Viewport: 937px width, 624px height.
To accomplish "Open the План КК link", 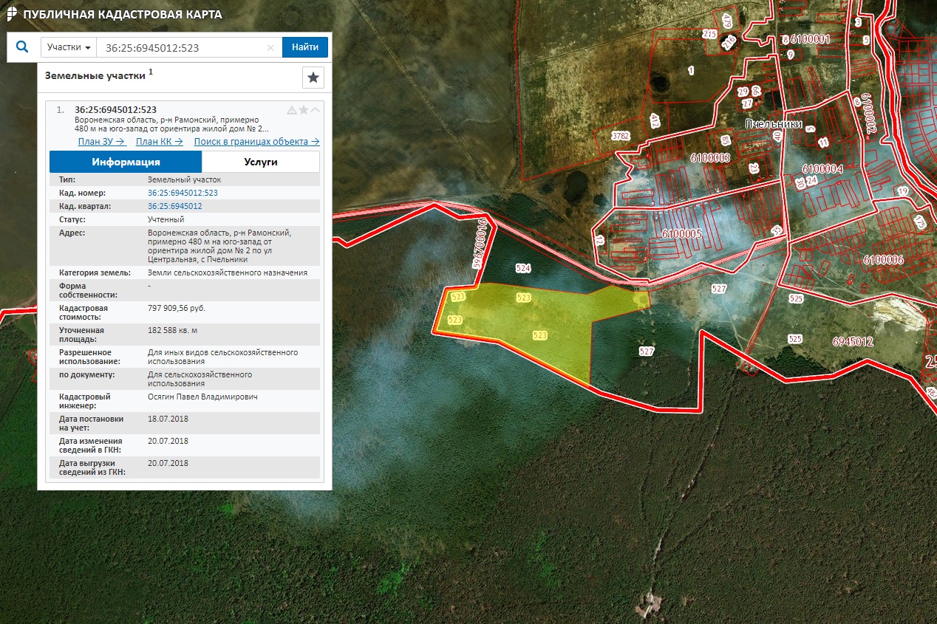I will tap(160, 142).
